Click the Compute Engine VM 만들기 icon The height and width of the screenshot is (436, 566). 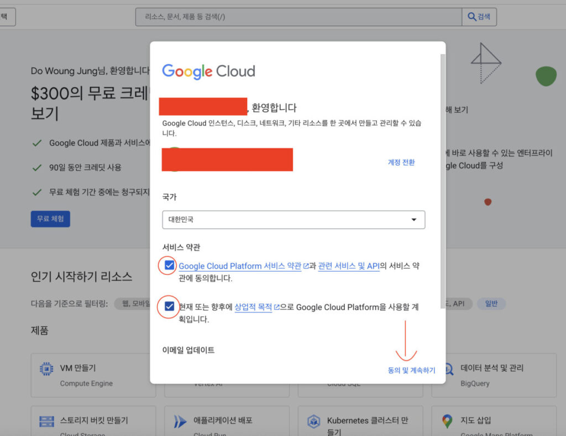pyautogui.click(x=46, y=369)
